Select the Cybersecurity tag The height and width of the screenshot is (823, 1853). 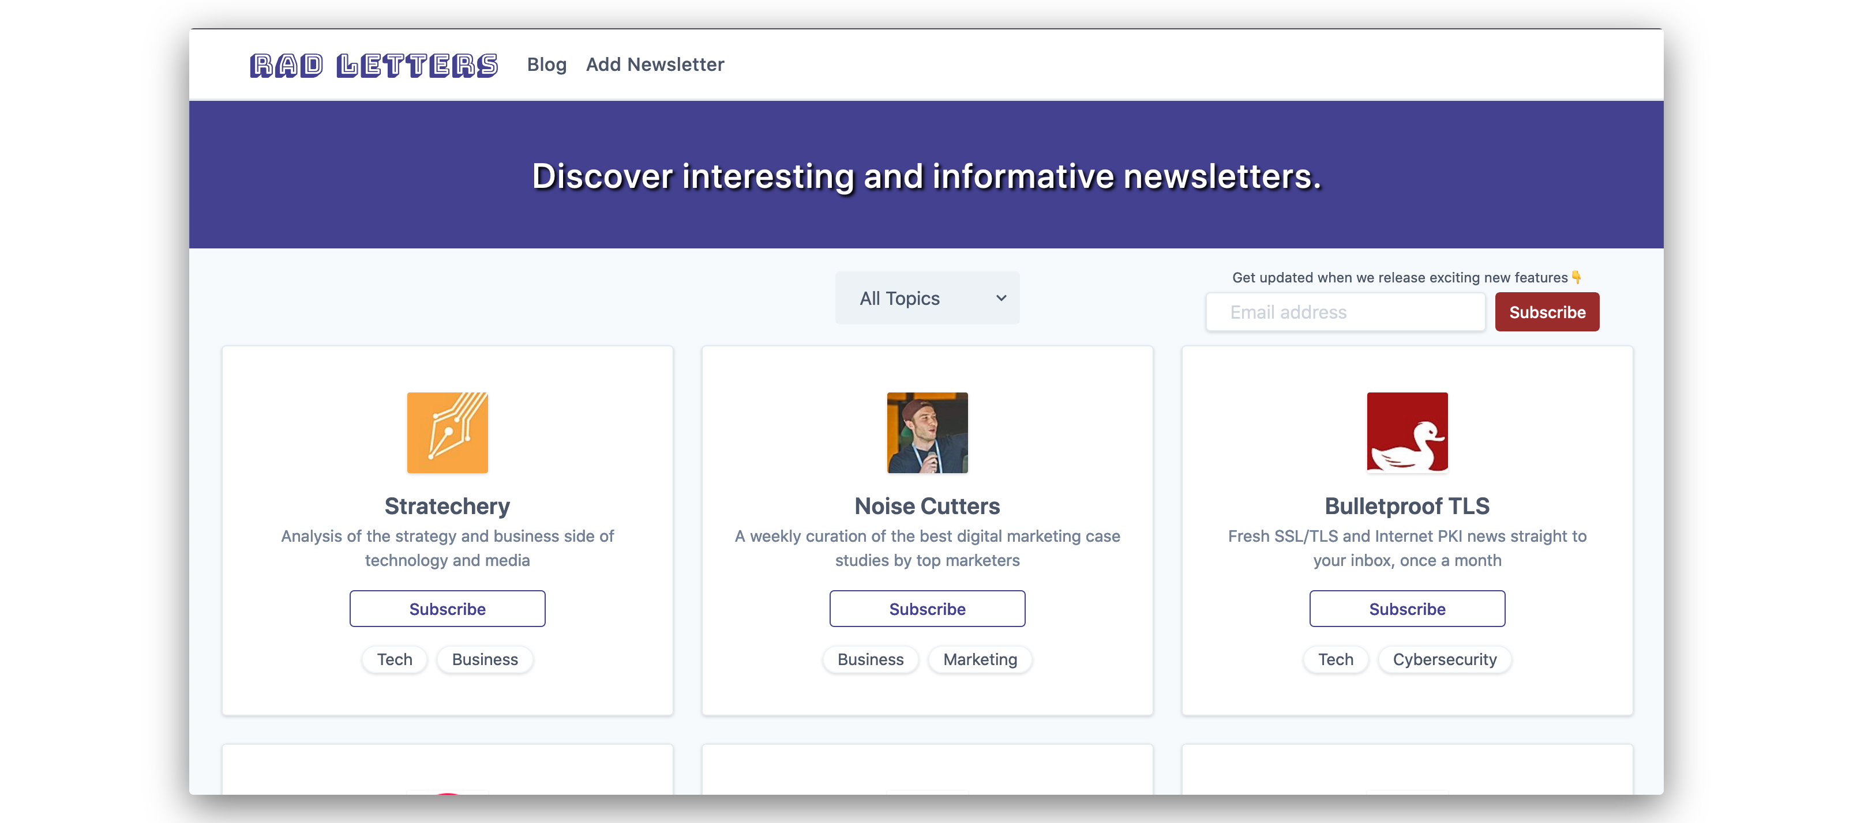point(1445,659)
